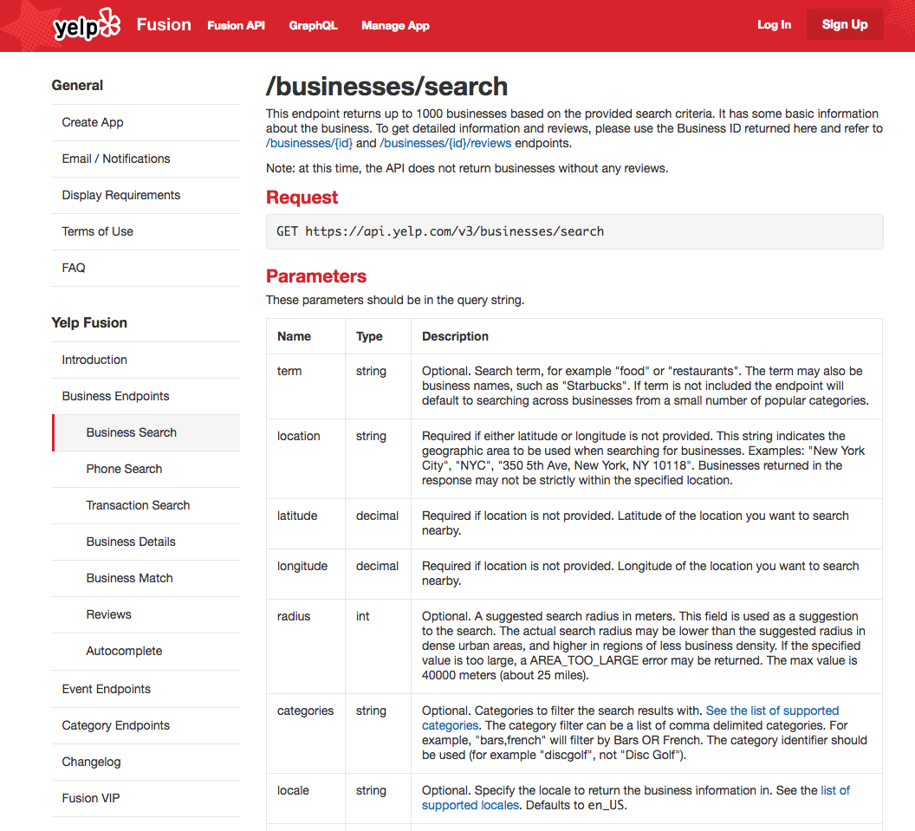The image size is (915, 831).
Task: Open the Fusion home link
Action: 164,24
